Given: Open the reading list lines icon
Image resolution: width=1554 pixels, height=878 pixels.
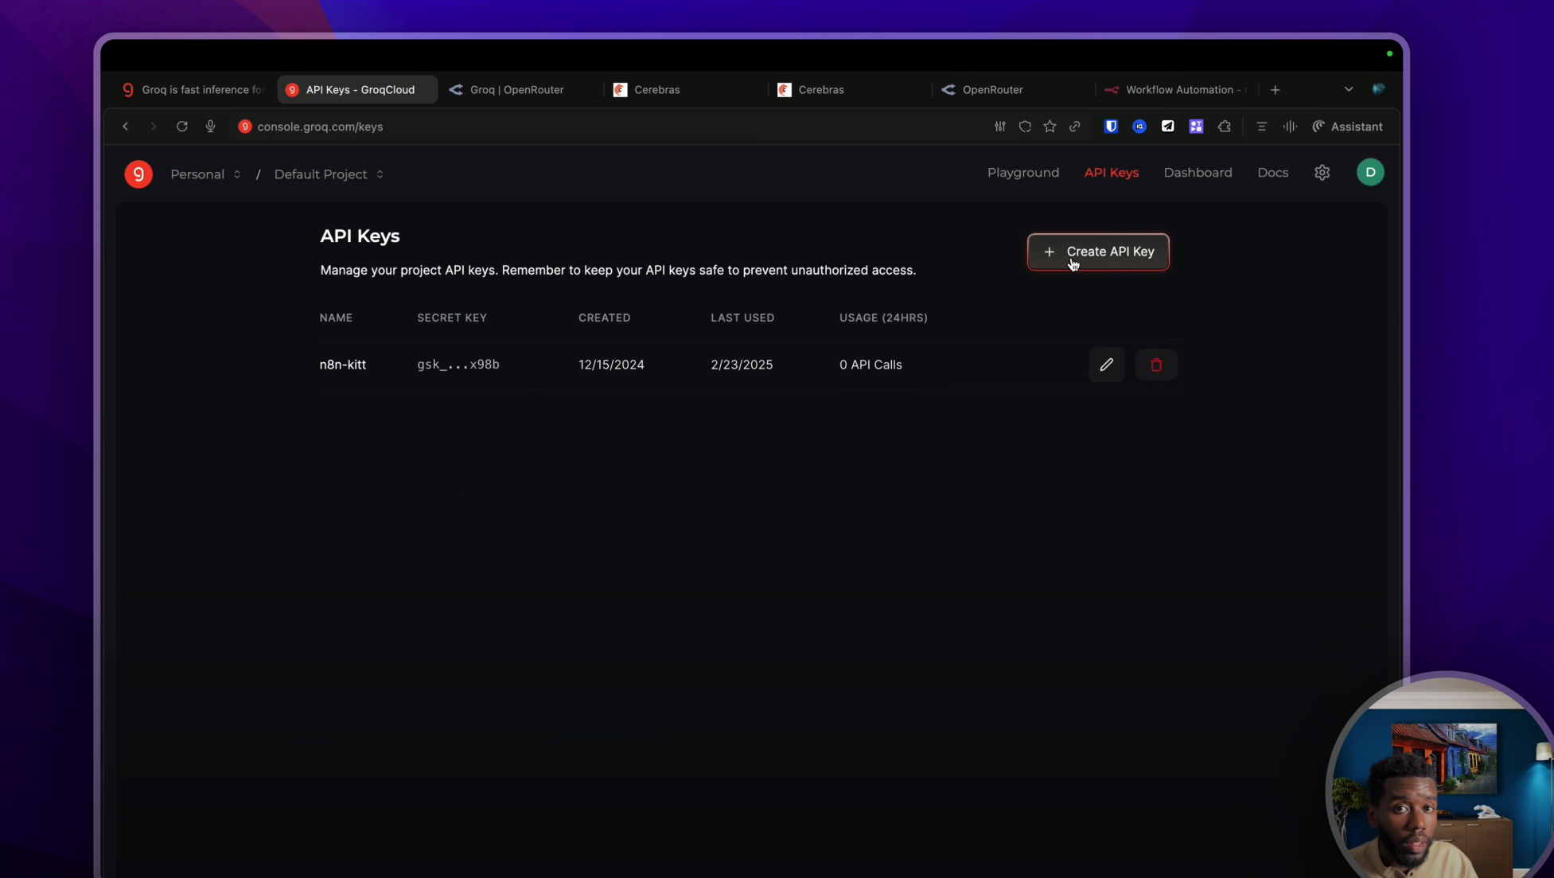Looking at the screenshot, I should 1261,127.
